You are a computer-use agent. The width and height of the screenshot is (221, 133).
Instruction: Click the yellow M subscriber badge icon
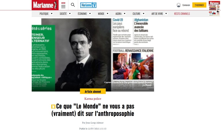(53, 106)
